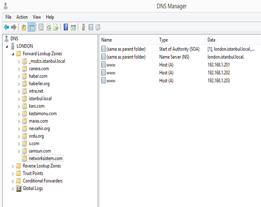The image size is (261, 207).
Task: Click the Reverse Lookup Zones folder icon
Action: coord(18,166)
